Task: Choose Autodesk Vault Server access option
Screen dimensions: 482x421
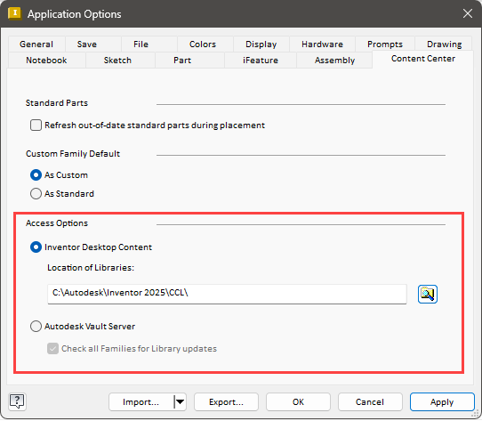Action: (x=36, y=327)
